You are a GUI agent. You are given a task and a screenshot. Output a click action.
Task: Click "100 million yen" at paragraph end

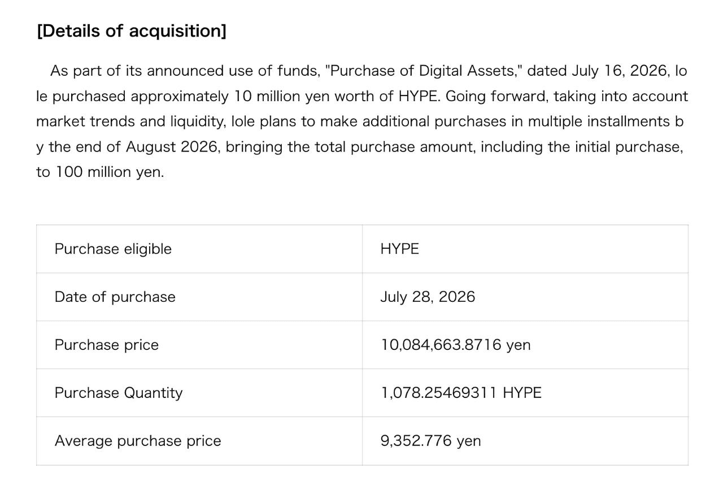point(108,172)
